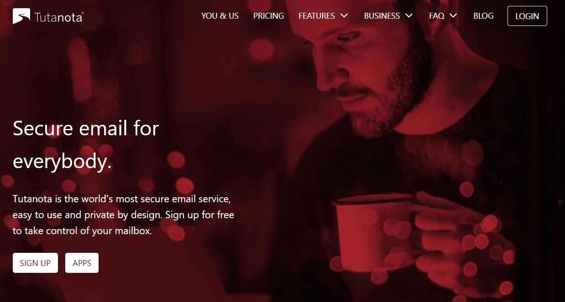Viewport: 565px width, 302px height.
Task: Go to the PRICING page
Action: click(x=268, y=16)
